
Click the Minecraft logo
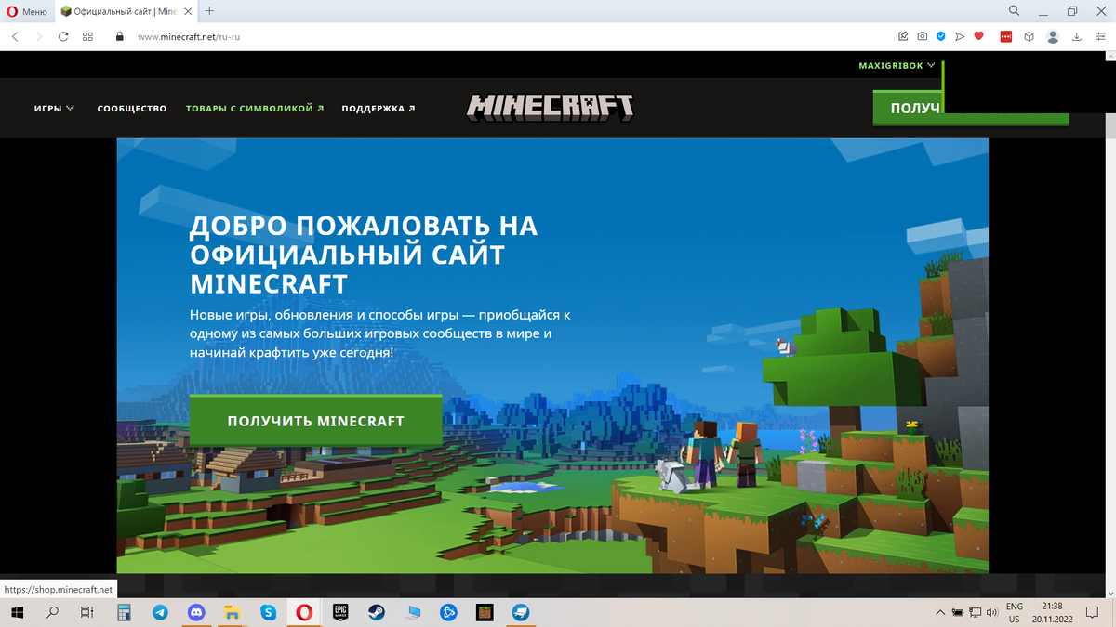coord(550,108)
